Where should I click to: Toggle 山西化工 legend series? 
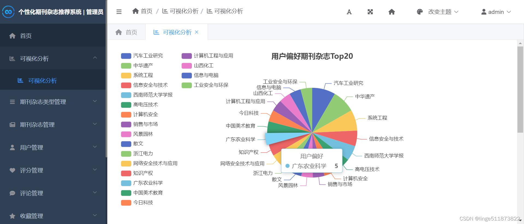click(x=198, y=66)
